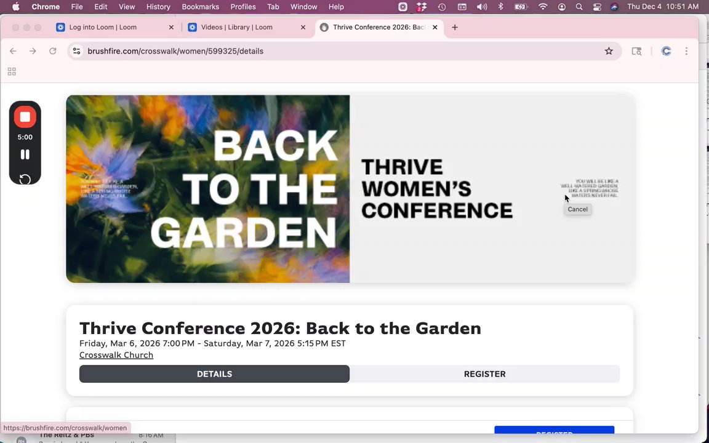
Task: Open Spotlight search
Action: pyautogui.click(x=579, y=7)
